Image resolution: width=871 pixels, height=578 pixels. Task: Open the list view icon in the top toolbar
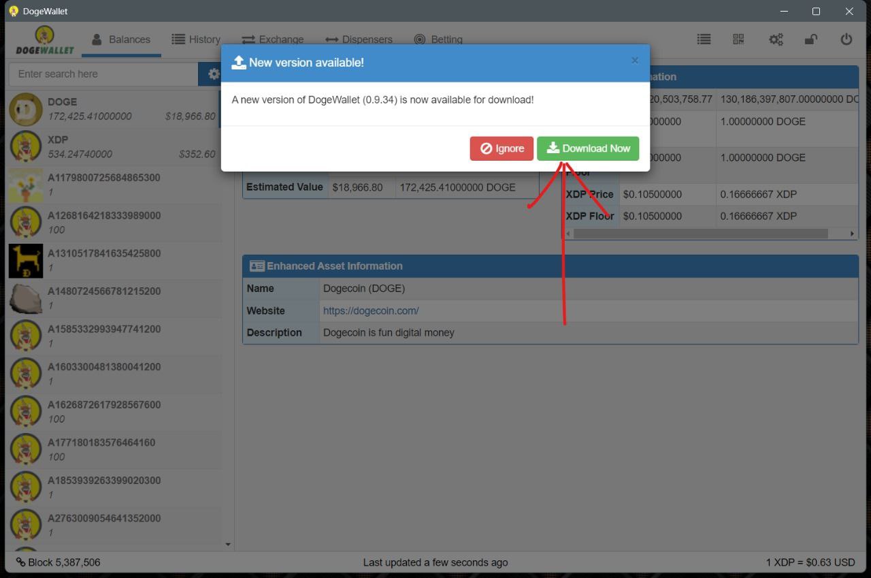click(704, 39)
